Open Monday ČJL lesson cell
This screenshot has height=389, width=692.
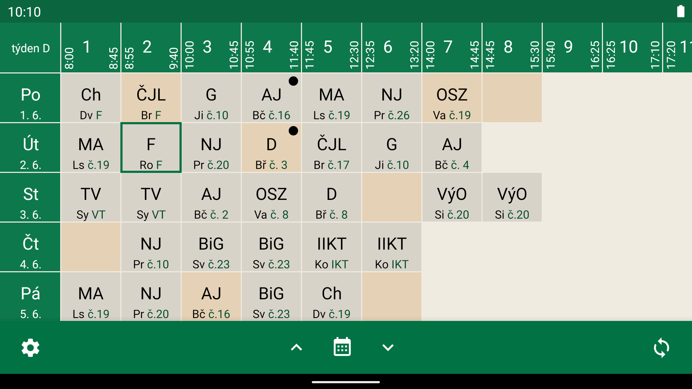tap(151, 98)
